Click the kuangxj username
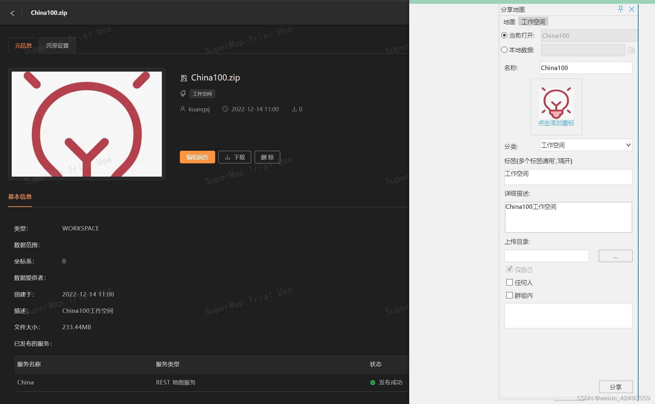 (x=199, y=109)
